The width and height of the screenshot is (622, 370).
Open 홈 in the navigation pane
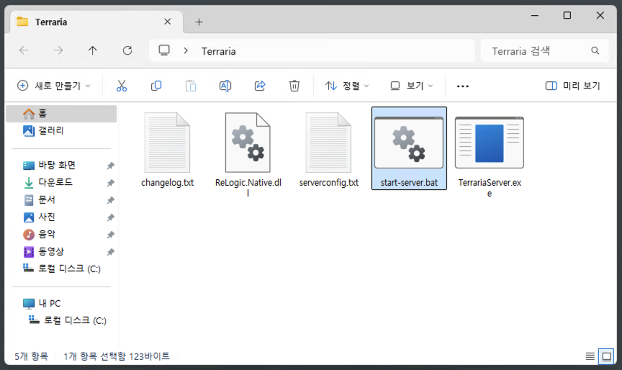tap(61, 114)
